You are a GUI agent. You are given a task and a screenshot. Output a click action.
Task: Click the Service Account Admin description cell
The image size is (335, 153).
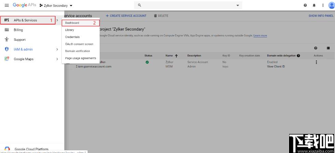[x=198, y=64]
